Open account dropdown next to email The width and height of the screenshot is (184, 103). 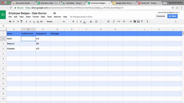pos(179,12)
